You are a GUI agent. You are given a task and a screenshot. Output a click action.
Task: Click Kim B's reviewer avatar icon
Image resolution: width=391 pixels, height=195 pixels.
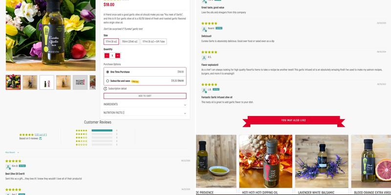[x=8, y=166]
